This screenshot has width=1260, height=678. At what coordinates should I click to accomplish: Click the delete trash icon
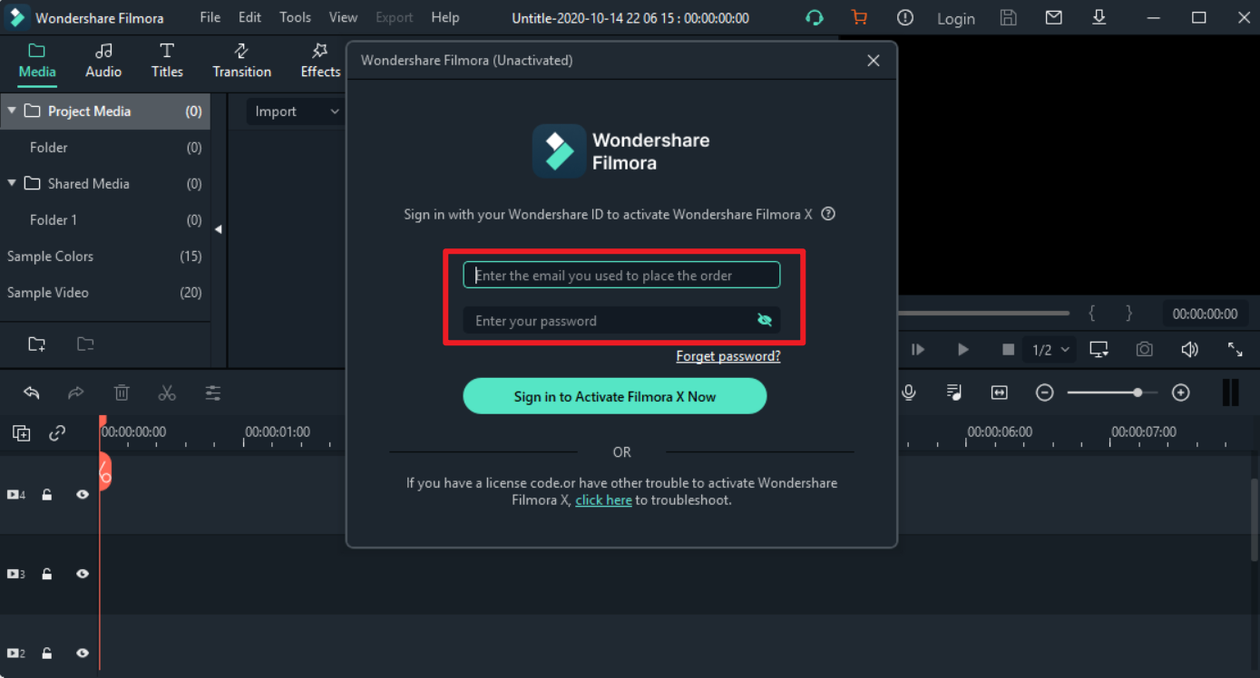coord(122,392)
